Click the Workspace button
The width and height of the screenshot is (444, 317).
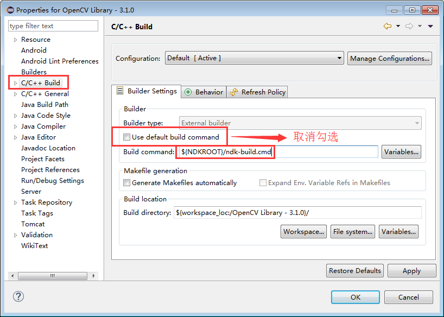[x=303, y=232]
